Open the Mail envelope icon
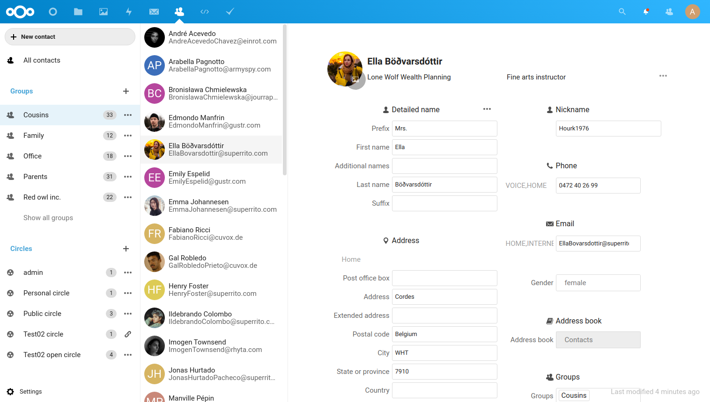Screen dimensions: 710x402 click(154, 12)
